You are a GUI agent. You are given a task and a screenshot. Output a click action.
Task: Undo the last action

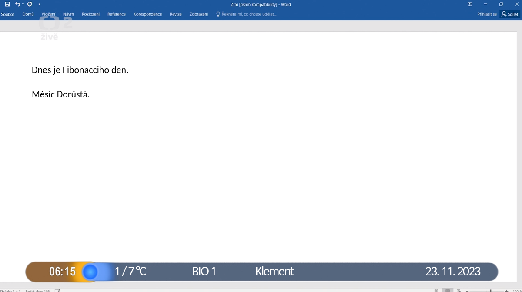click(x=17, y=4)
